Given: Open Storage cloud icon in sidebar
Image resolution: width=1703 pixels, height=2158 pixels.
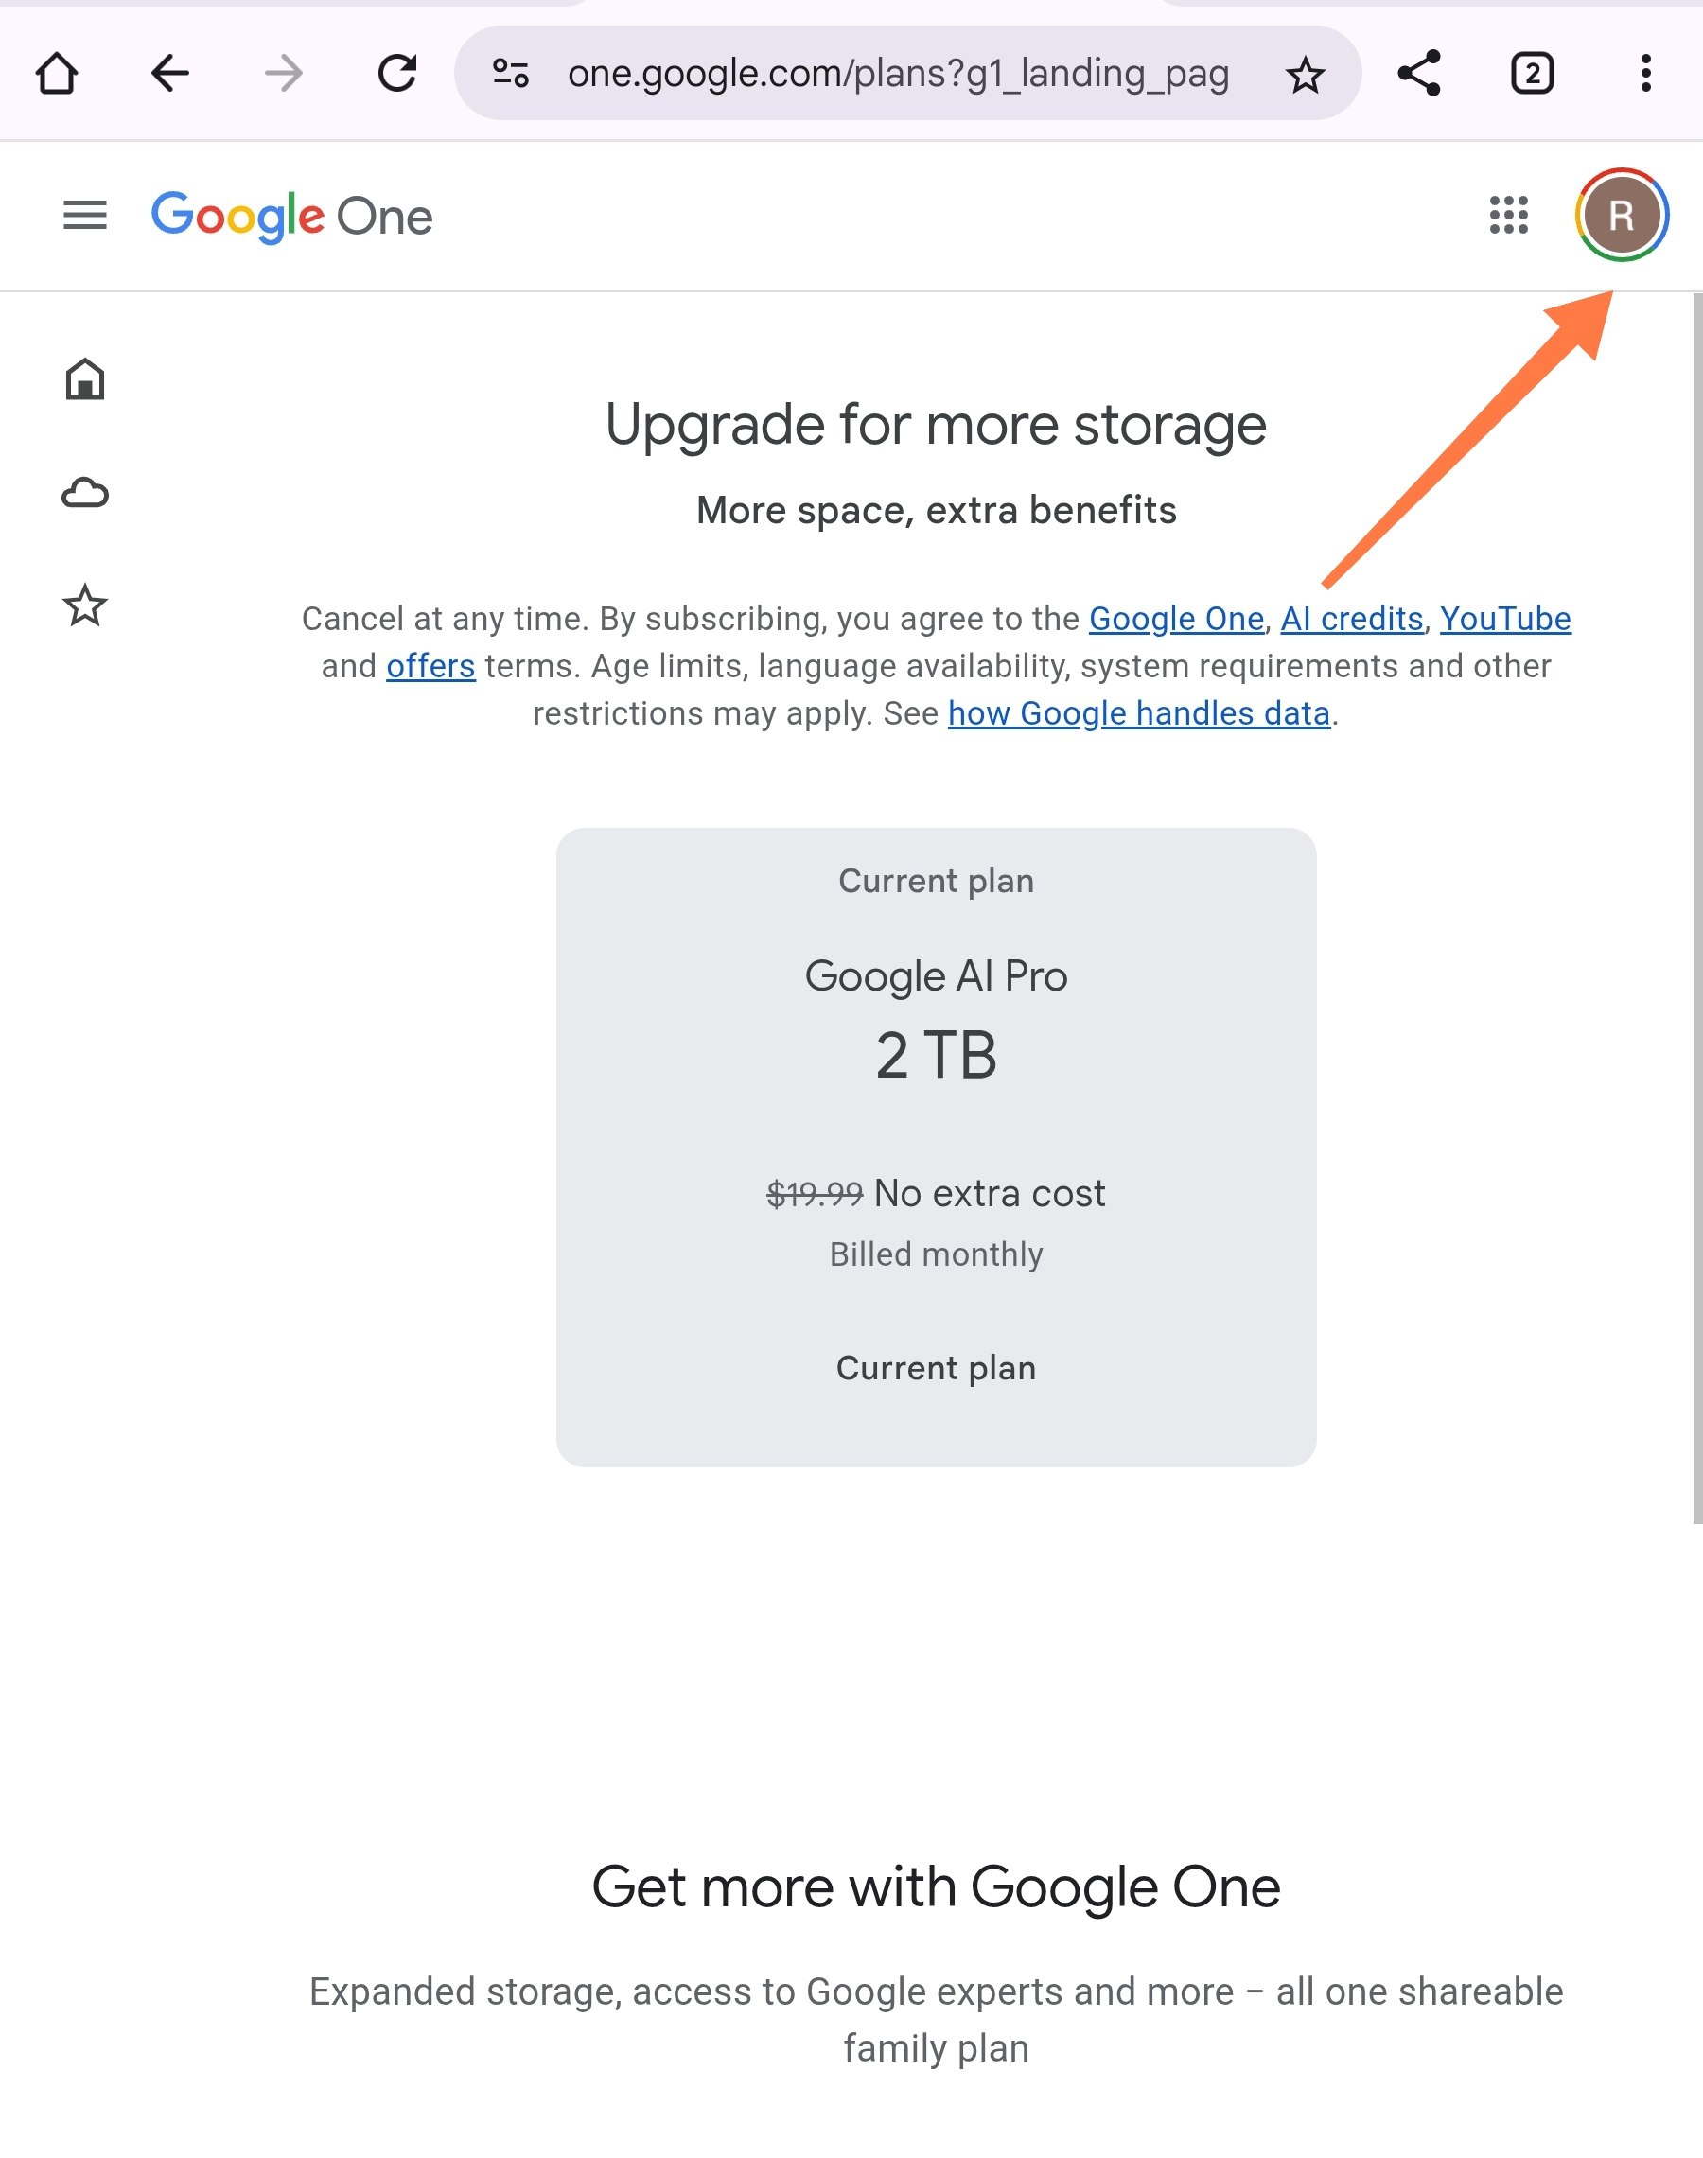Looking at the screenshot, I should tap(85, 492).
